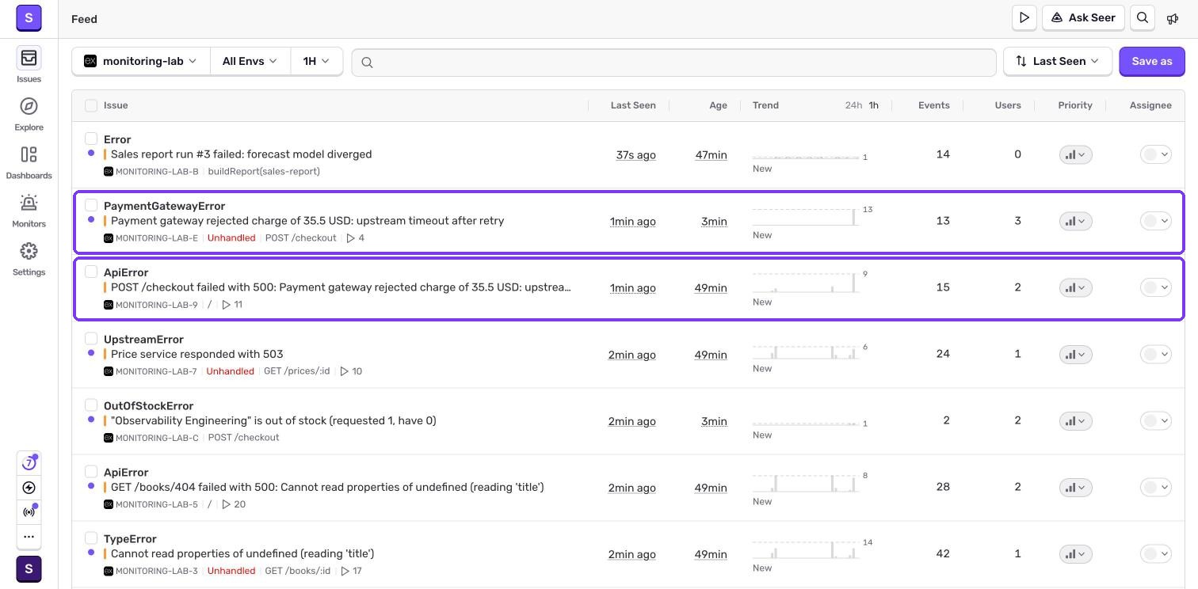
Task: Open Dashboards from the sidebar
Action: click(29, 161)
